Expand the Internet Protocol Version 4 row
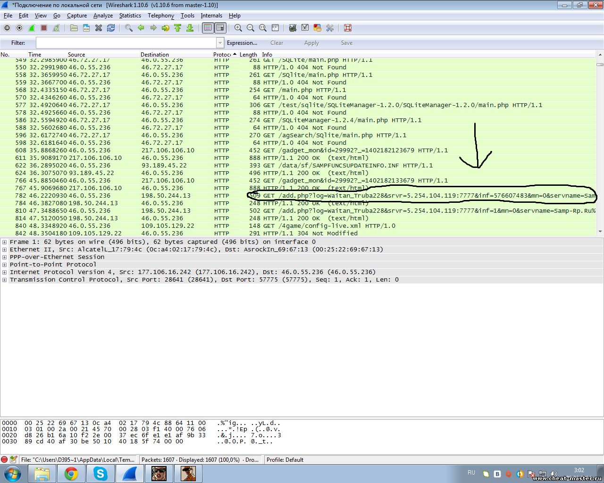The image size is (604, 483). click(x=4, y=272)
